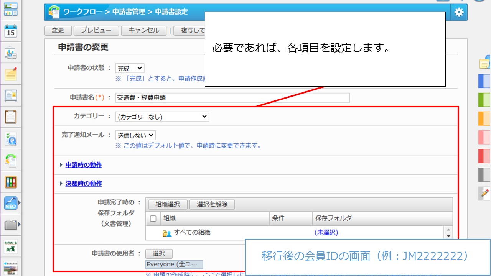Click the gear settings icon in header
Screen dimensions: 491x276
click(459, 12)
